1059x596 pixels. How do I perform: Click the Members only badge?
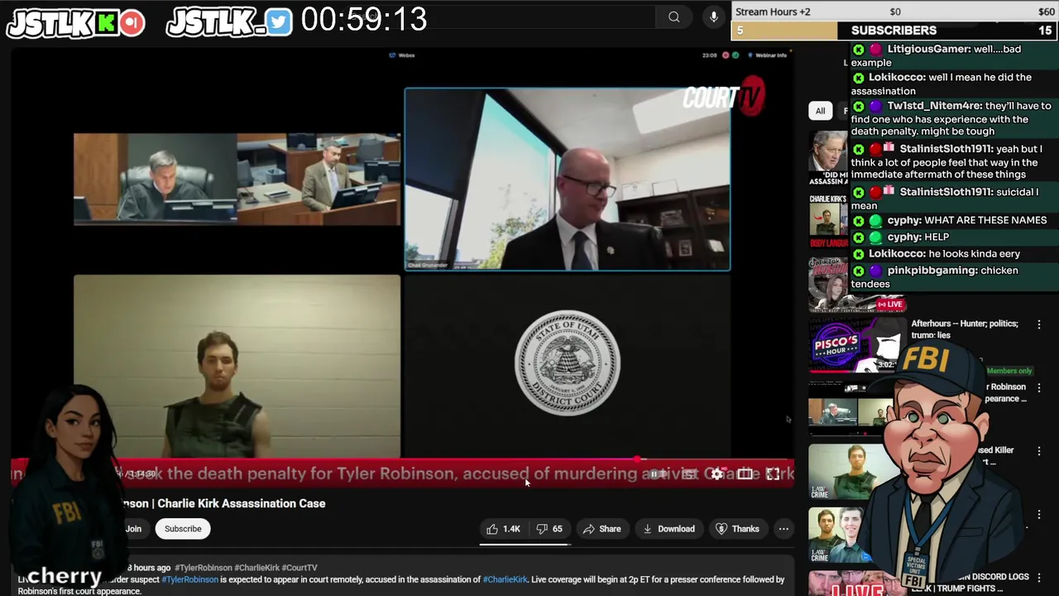1009,371
